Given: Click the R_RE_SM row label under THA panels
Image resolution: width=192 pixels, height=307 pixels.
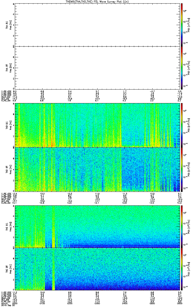Looking at the screenshot, I should pyautogui.click(x=6, y=100).
